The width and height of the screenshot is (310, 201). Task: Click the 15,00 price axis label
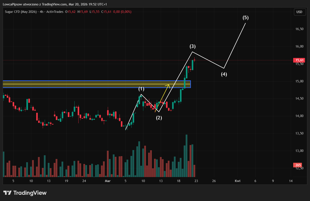(299, 81)
